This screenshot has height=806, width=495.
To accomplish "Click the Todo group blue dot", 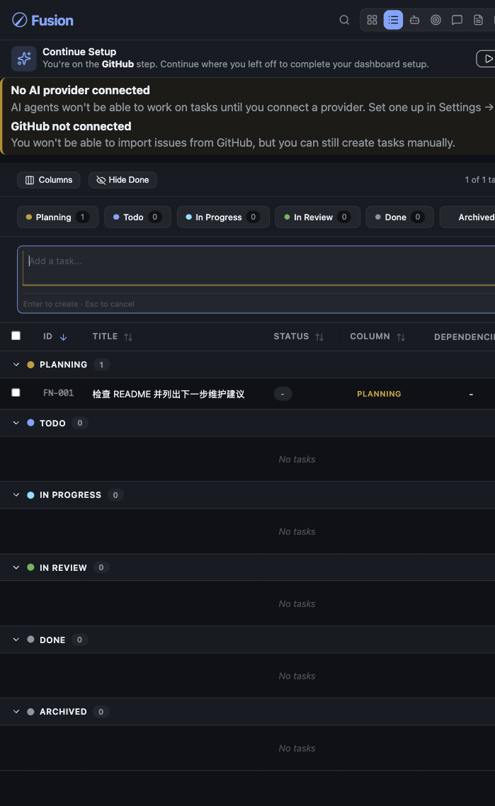I will pyautogui.click(x=31, y=423).
